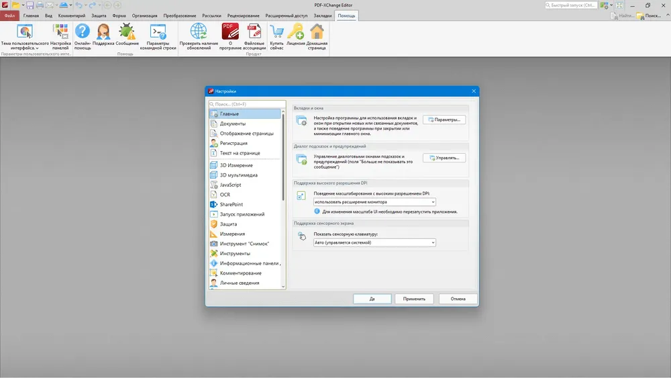Click the Файловые ассоциации icon
This screenshot has width=671, height=378.
(254, 32)
